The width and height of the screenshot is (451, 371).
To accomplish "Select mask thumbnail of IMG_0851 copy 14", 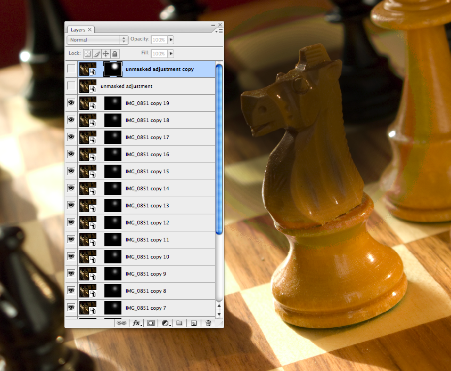I will pyautogui.click(x=113, y=188).
